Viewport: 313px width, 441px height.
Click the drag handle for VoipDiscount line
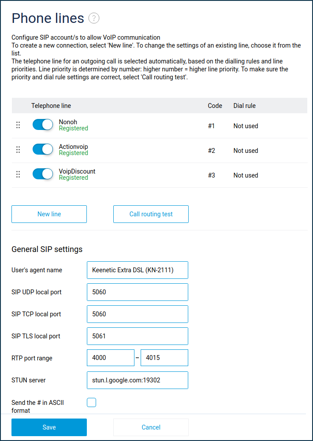tap(18, 174)
